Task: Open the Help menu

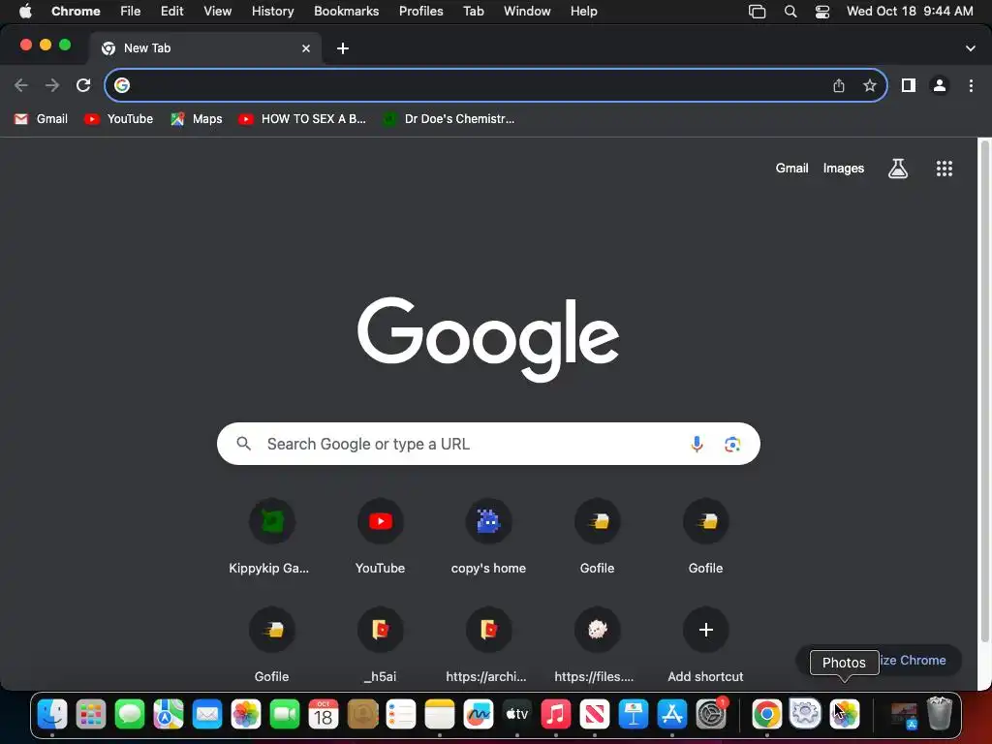Action: click(x=583, y=12)
